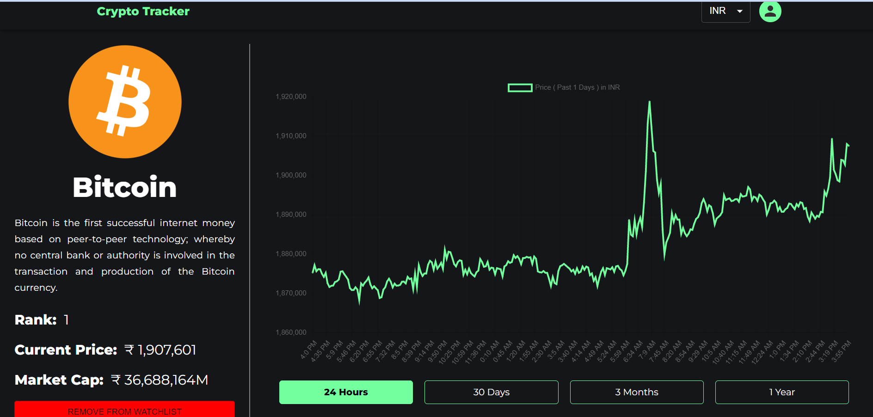873x417 pixels.
Task: Toggle the Price legend visibility
Action: click(x=577, y=87)
